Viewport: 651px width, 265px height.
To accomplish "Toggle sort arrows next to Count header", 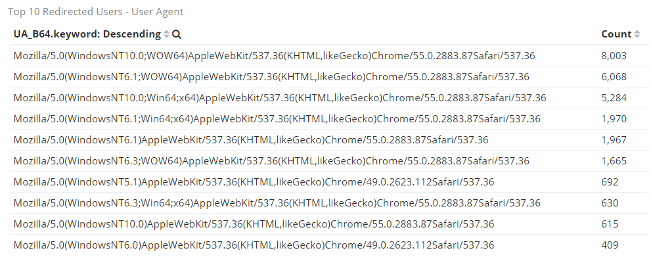I will point(637,34).
